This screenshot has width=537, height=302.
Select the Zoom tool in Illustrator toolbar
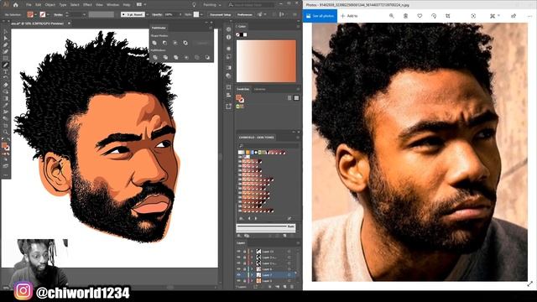tap(6, 133)
